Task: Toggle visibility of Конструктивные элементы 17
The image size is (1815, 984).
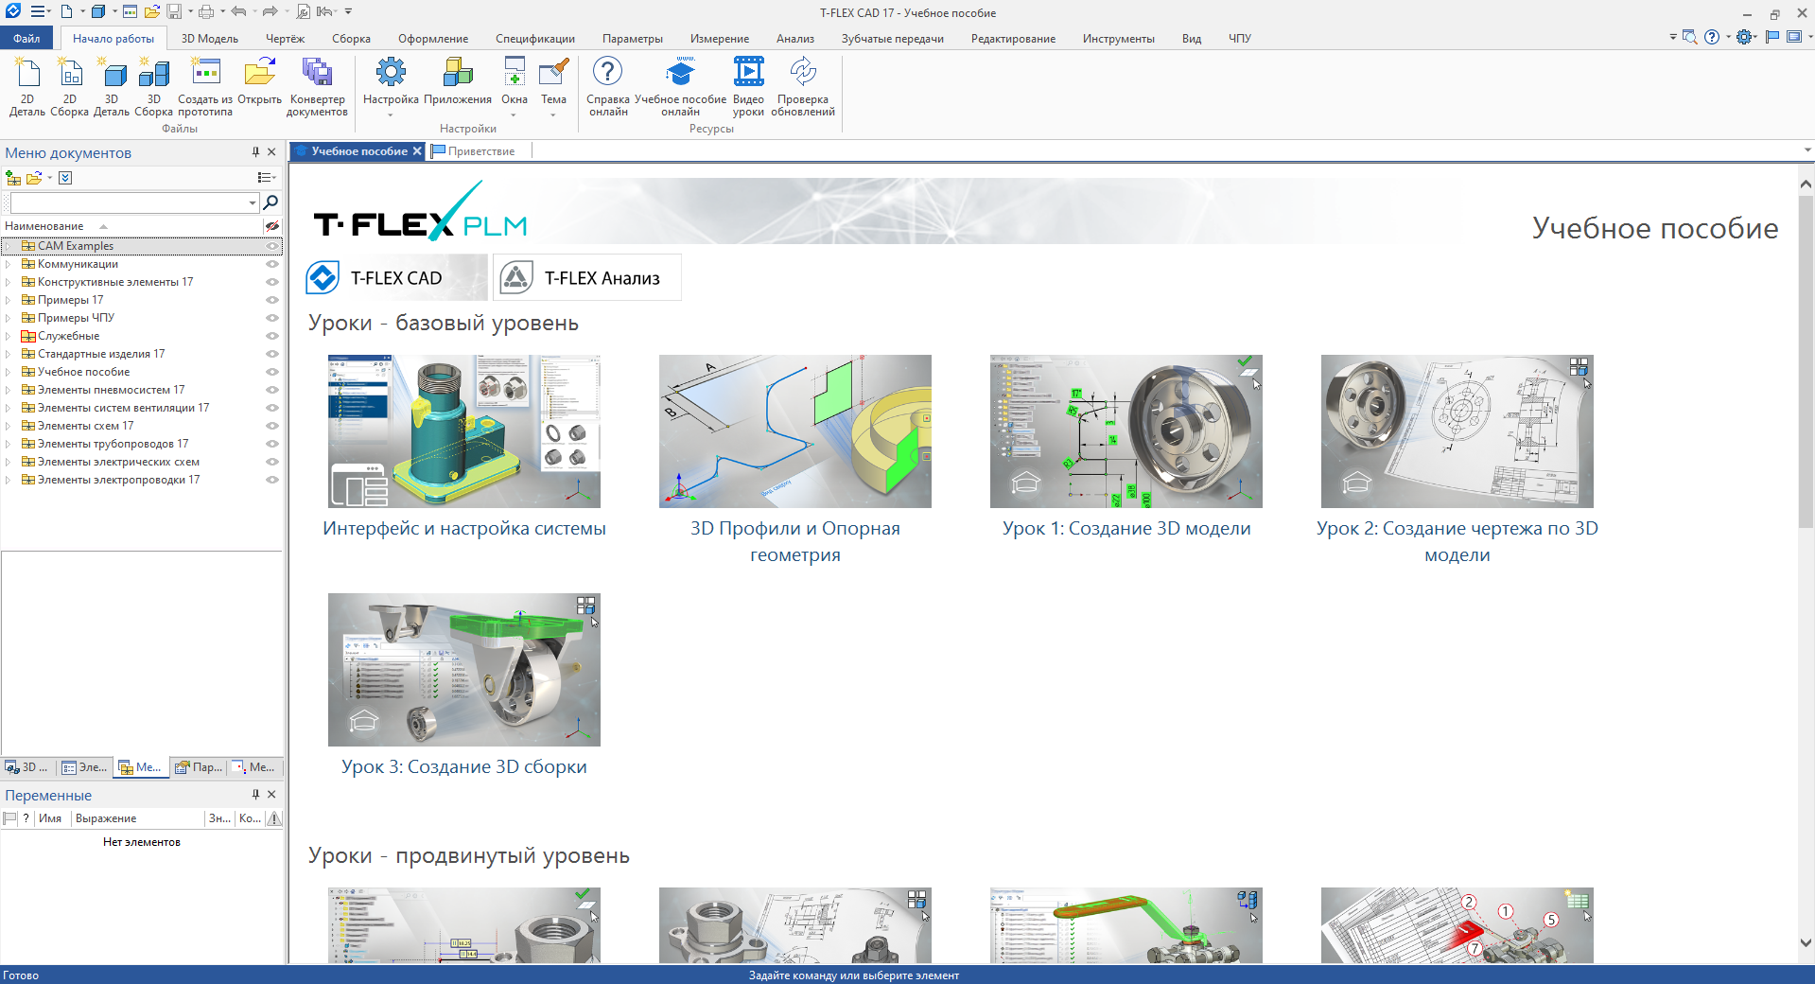Action: [272, 282]
